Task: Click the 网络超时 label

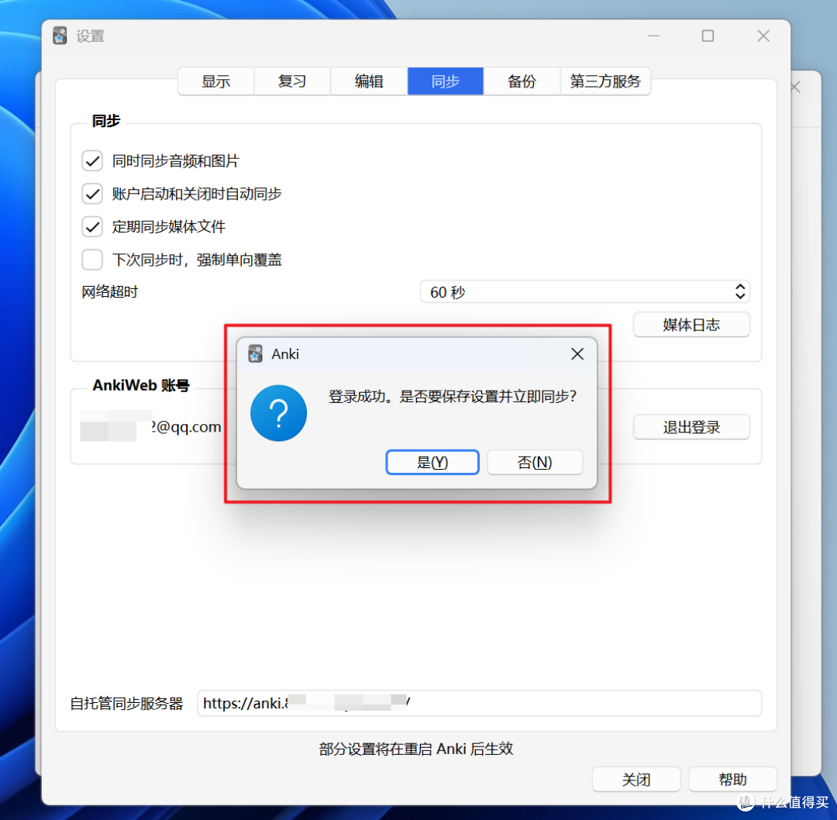Action: 109,292
